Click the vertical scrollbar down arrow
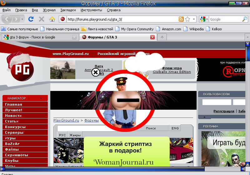The image size is (250, 175). 247,164
